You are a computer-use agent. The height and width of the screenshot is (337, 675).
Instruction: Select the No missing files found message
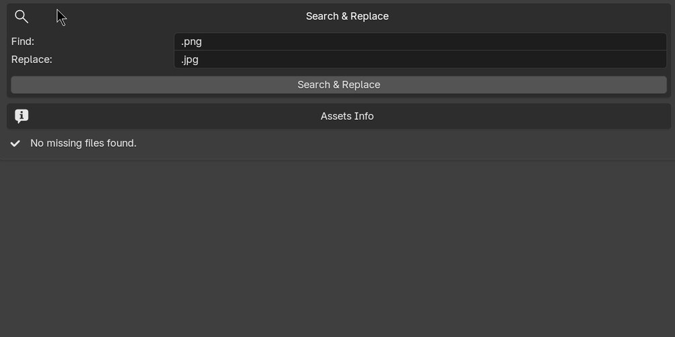(x=83, y=143)
